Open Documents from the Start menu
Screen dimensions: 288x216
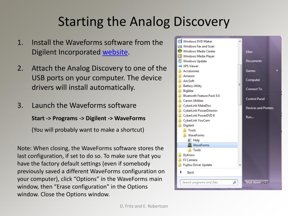pos(254,61)
